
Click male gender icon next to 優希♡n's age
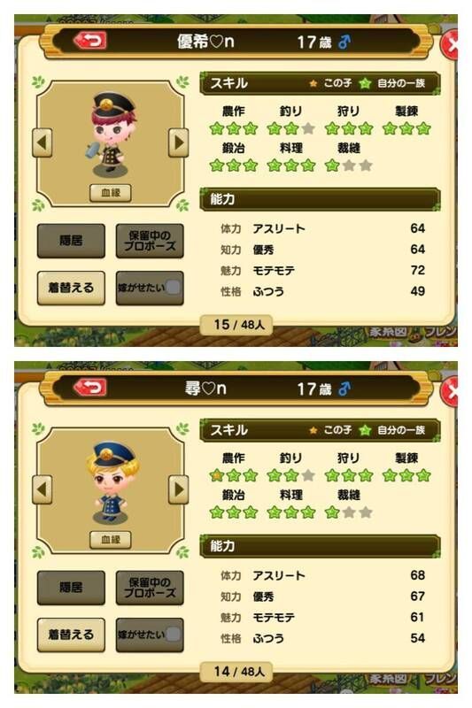click(x=344, y=42)
